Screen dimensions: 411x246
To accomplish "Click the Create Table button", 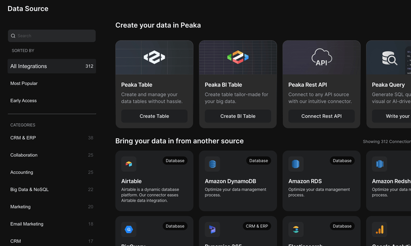I will (154, 116).
